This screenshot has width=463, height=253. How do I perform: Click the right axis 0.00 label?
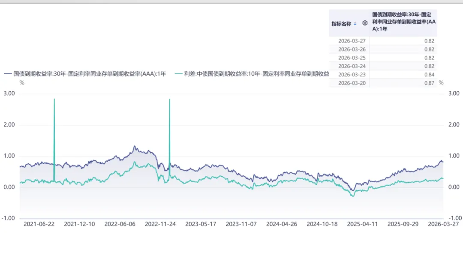(454, 187)
